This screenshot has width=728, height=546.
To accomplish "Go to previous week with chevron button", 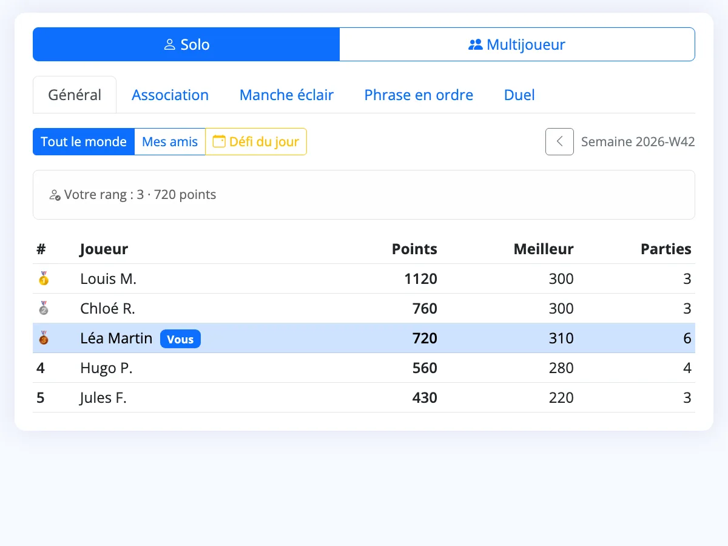I will pyautogui.click(x=559, y=141).
